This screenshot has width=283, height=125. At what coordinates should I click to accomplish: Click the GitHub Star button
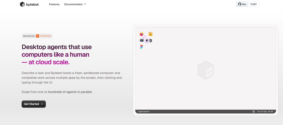pyautogui.click(x=242, y=4)
